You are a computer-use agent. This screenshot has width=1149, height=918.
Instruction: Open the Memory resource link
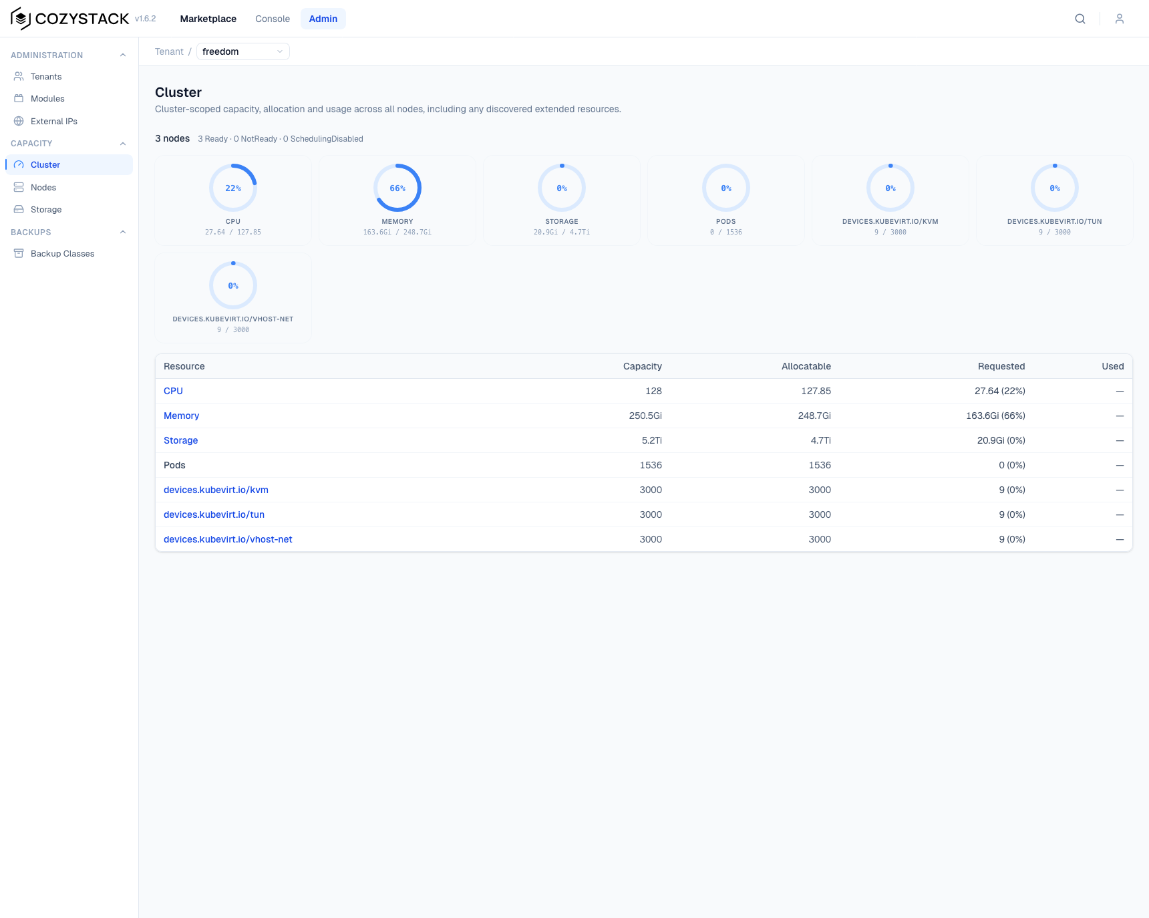click(x=181, y=416)
